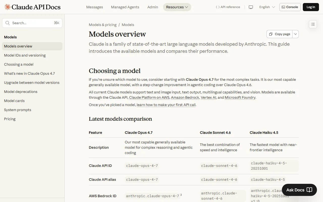Open the API reference link
The width and height of the screenshot is (323, 202).
coord(228,7)
